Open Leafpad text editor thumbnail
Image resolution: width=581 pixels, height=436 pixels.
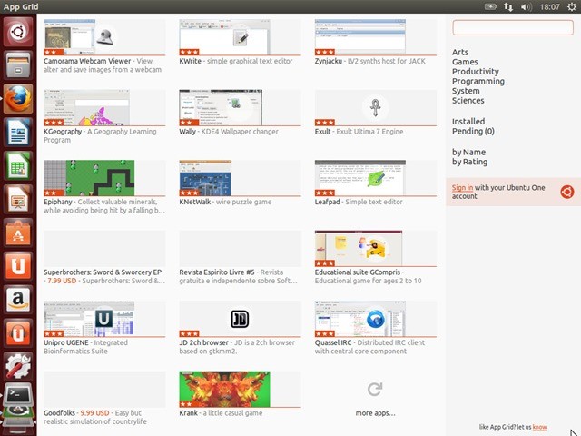click(376, 178)
